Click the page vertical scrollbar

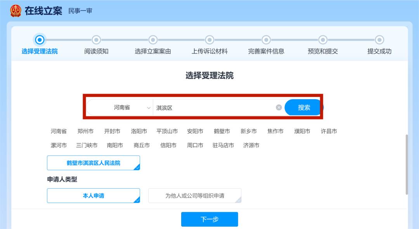[x=407, y=165]
